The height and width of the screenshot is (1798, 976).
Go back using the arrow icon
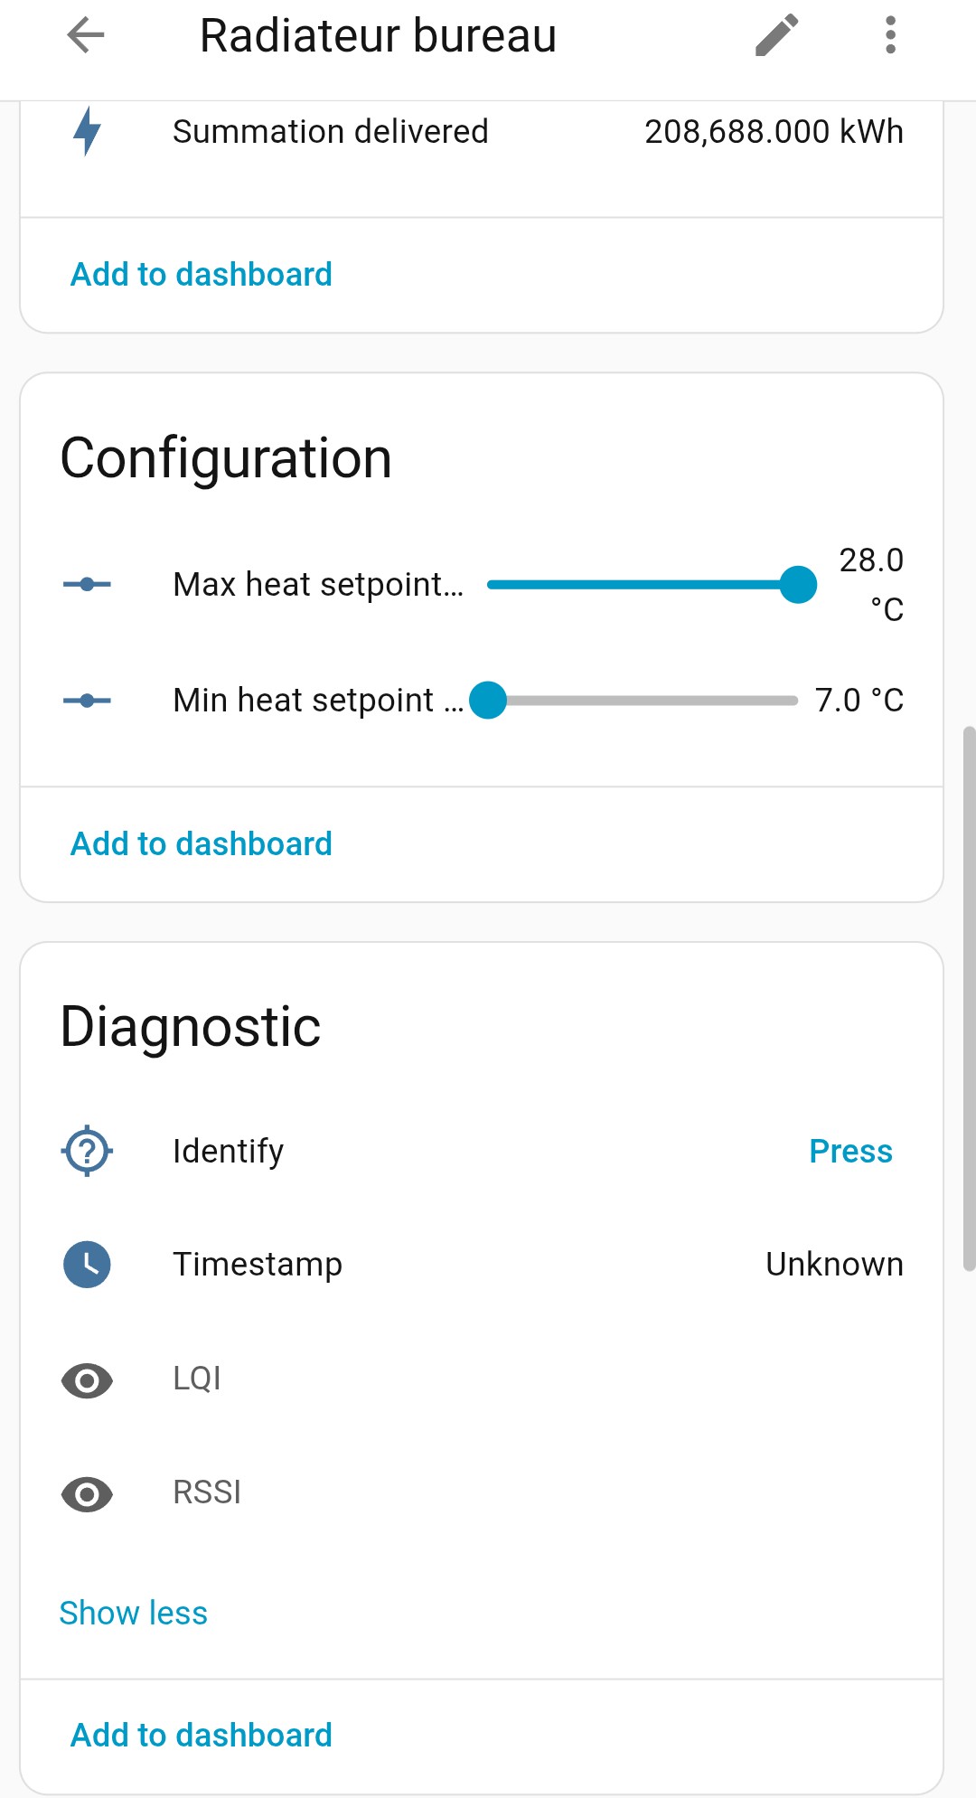[x=86, y=36]
